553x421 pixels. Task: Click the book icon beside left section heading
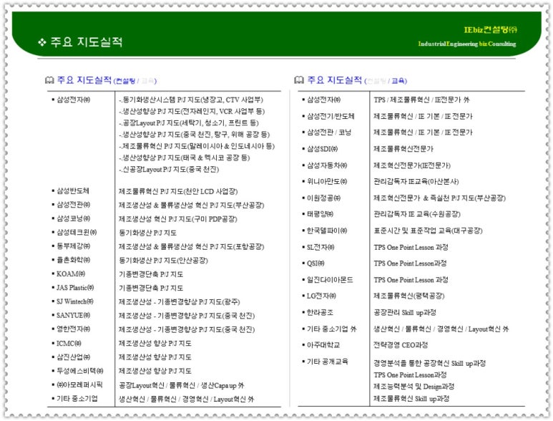pyautogui.click(x=49, y=79)
